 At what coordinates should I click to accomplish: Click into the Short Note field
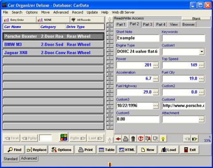[x=138, y=38]
